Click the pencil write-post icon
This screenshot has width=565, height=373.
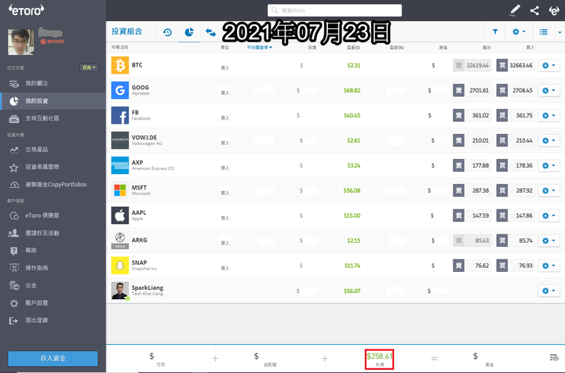point(515,10)
